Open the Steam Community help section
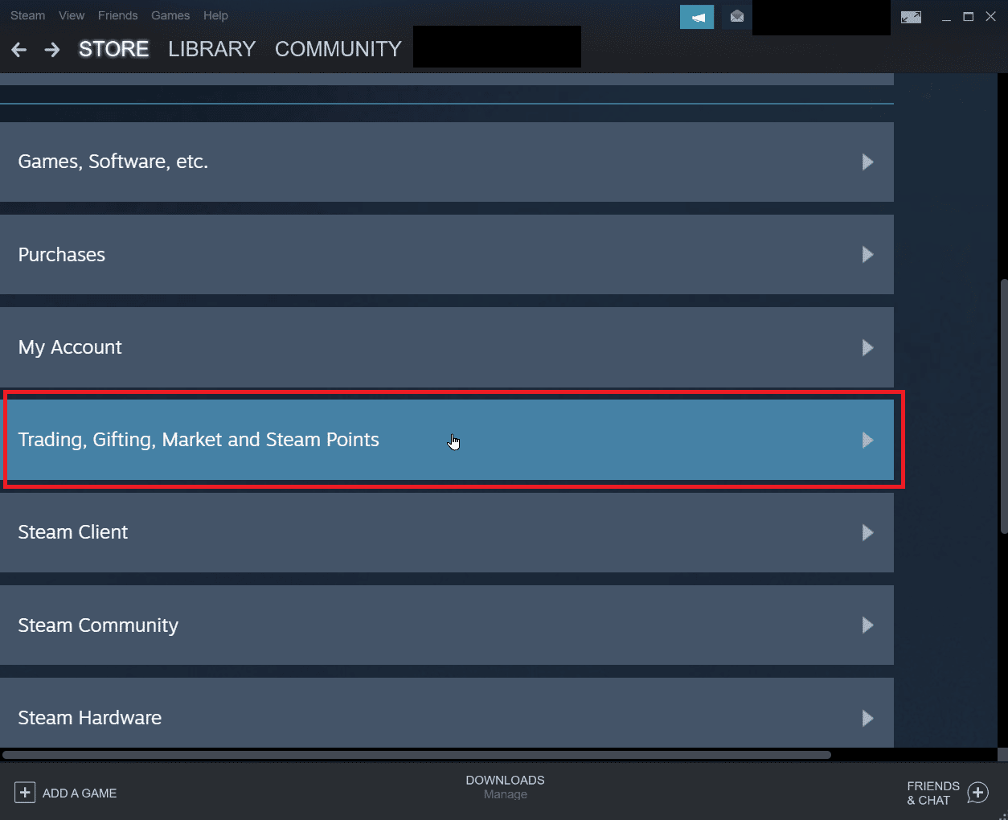Image resolution: width=1008 pixels, height=820 pixels. coord(447,625)
